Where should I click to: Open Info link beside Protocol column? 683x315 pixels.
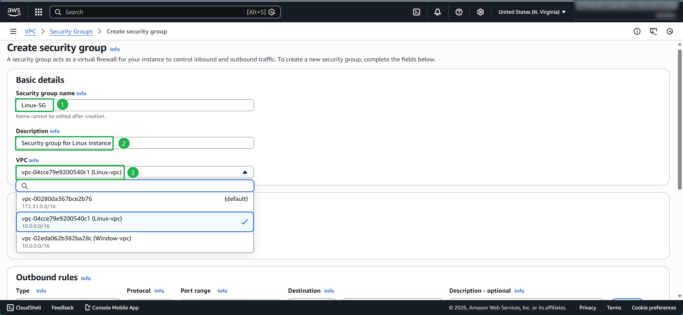(159, 291)
